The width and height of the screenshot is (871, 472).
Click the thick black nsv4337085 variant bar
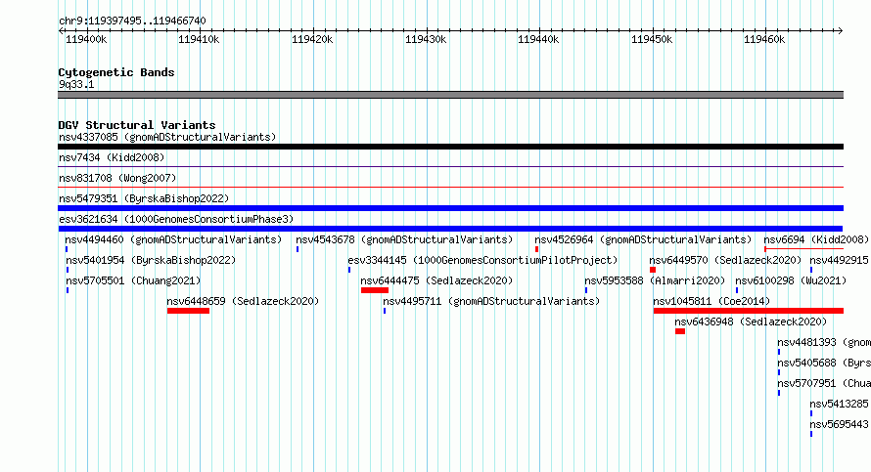pyautogui.click(x=450, y=147)
